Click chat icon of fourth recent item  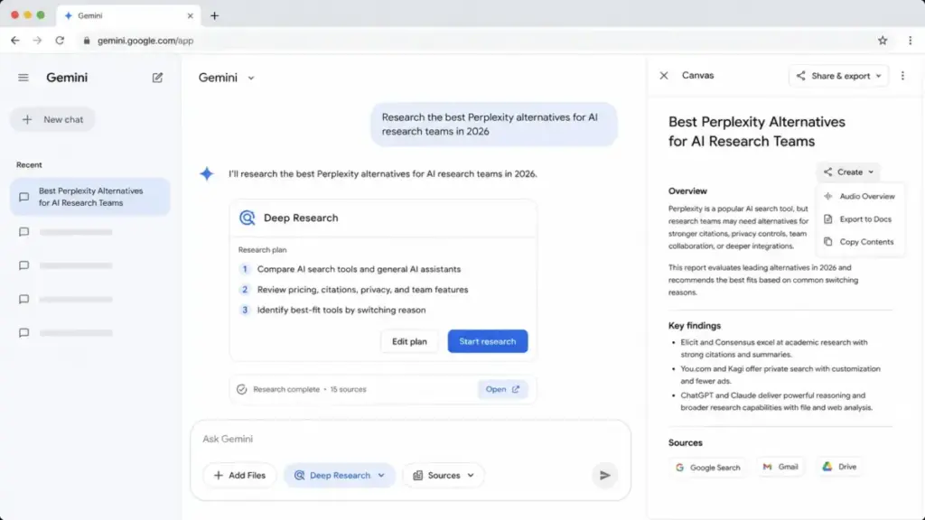[23, 300]
